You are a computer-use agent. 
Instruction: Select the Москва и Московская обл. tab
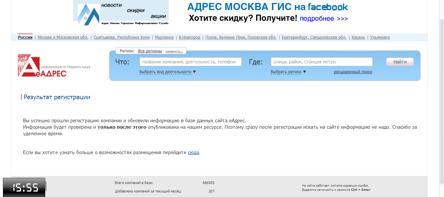click(x=63, y=37)
